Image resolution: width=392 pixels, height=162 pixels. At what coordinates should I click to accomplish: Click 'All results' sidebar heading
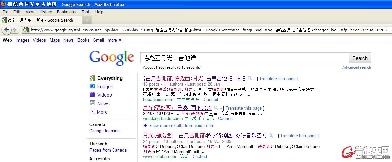point(99,159)
